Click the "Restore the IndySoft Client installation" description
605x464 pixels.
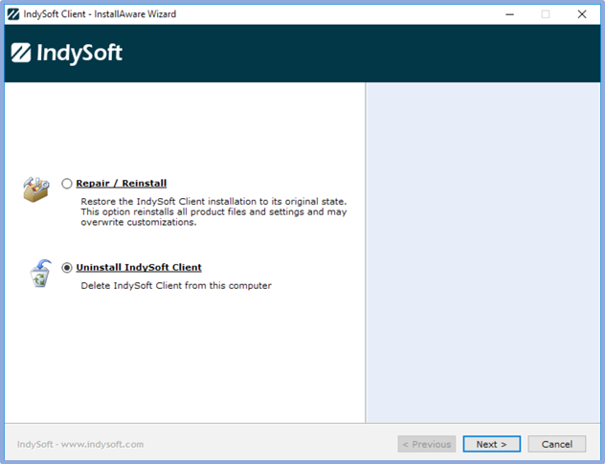pyautogui.click(x=213, y=212)
